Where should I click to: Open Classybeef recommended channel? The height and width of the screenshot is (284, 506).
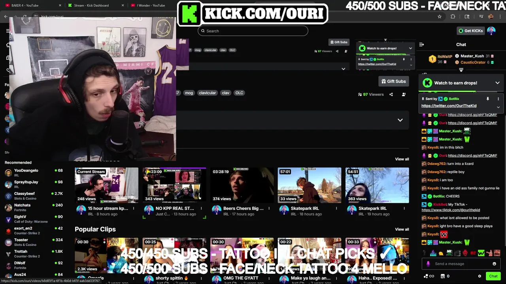click(34, 196)
